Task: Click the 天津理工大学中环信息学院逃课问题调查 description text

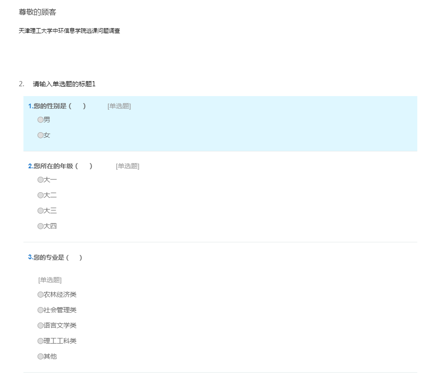Action: [69, 31]
